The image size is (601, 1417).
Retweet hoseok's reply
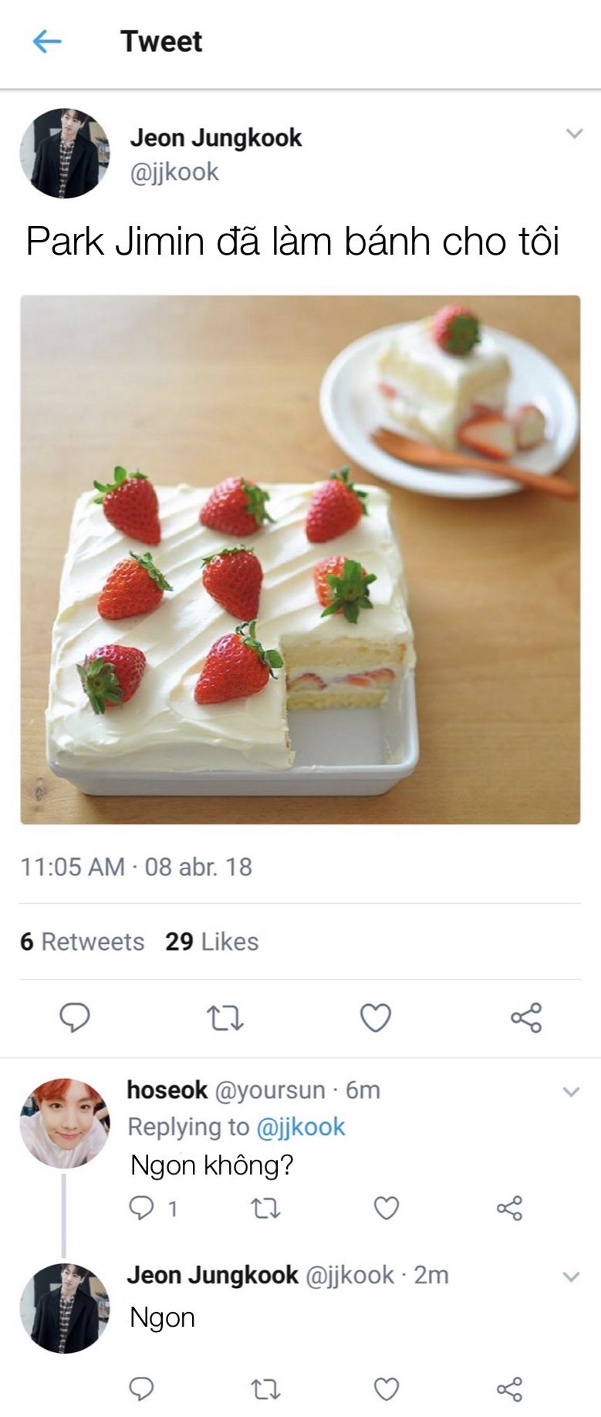click(x=265, y=1208)
